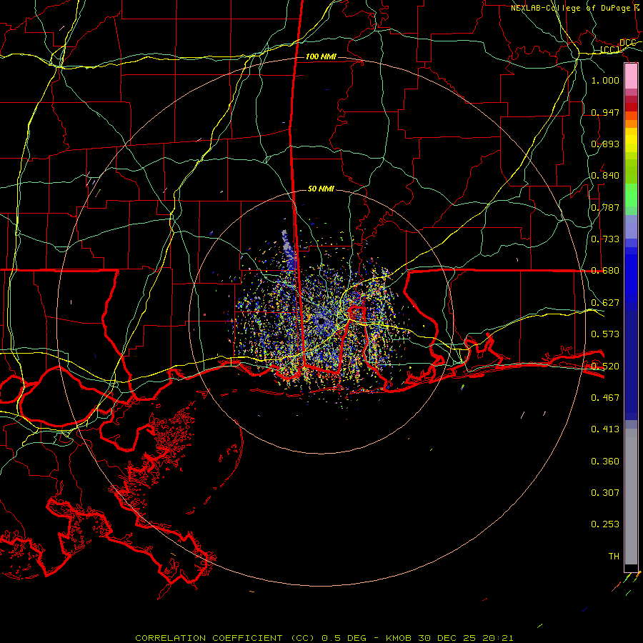
Task: Click the 0.360 scale label
Action: click(605, 461)
